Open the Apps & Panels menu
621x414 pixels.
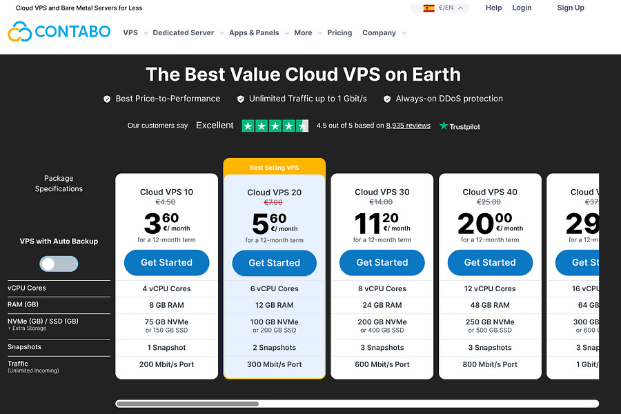(254, 33)
